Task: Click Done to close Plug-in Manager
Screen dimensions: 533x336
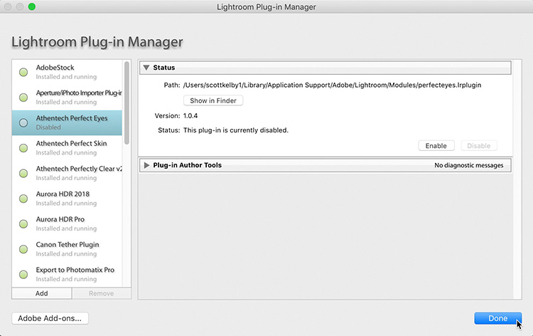Action: point(498,318)
